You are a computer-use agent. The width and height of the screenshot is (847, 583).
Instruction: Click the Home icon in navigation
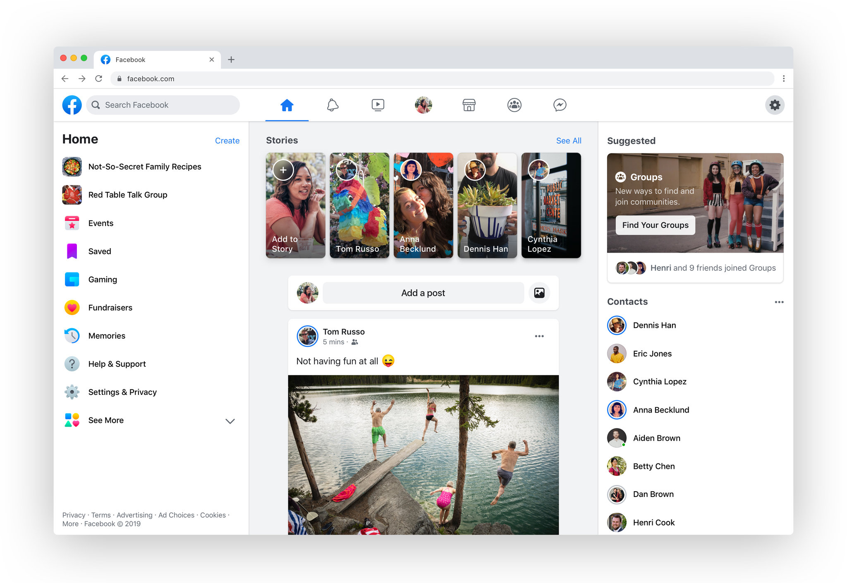click(x=287, y=105)
